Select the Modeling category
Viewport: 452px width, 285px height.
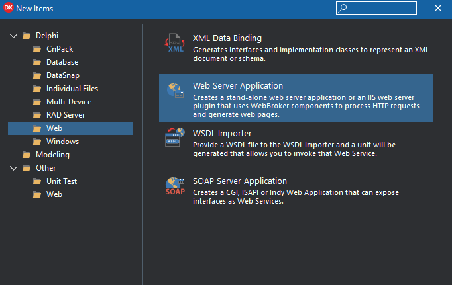pos(52,155)
